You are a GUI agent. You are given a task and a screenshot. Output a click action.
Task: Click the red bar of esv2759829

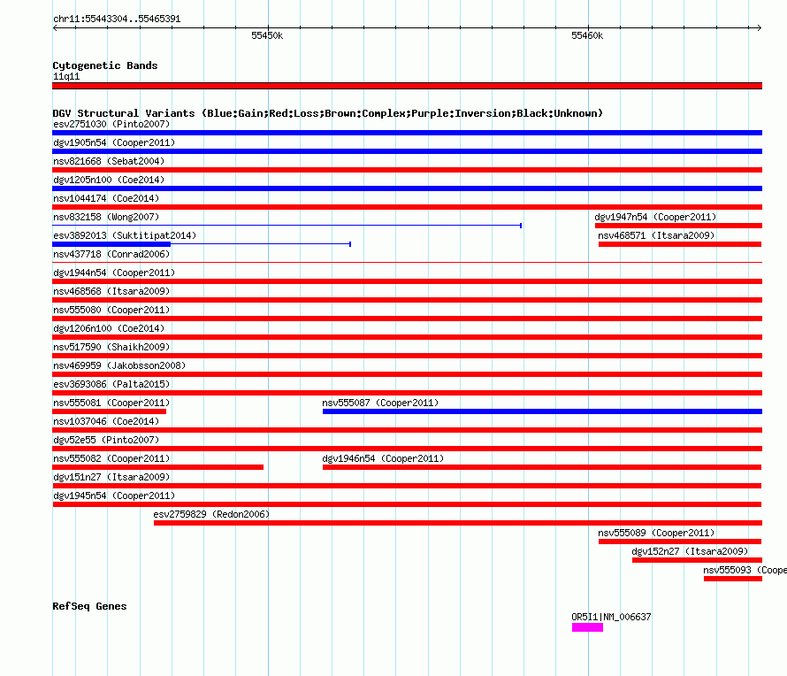coord(458,523)
